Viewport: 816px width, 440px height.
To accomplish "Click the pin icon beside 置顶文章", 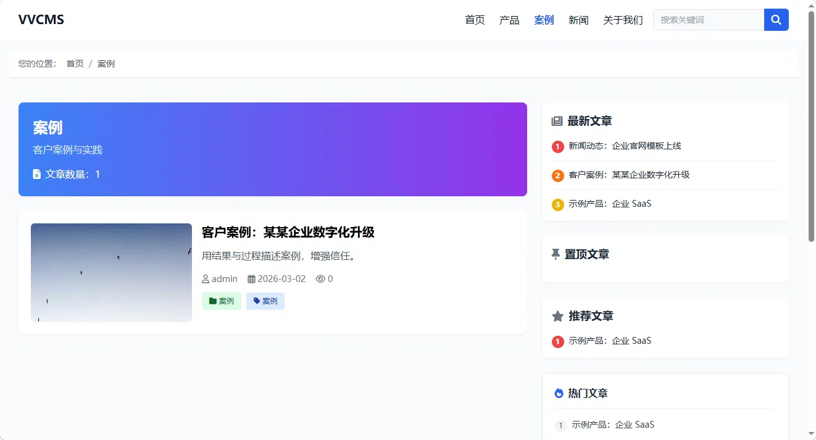I will (x=556, y=254).
